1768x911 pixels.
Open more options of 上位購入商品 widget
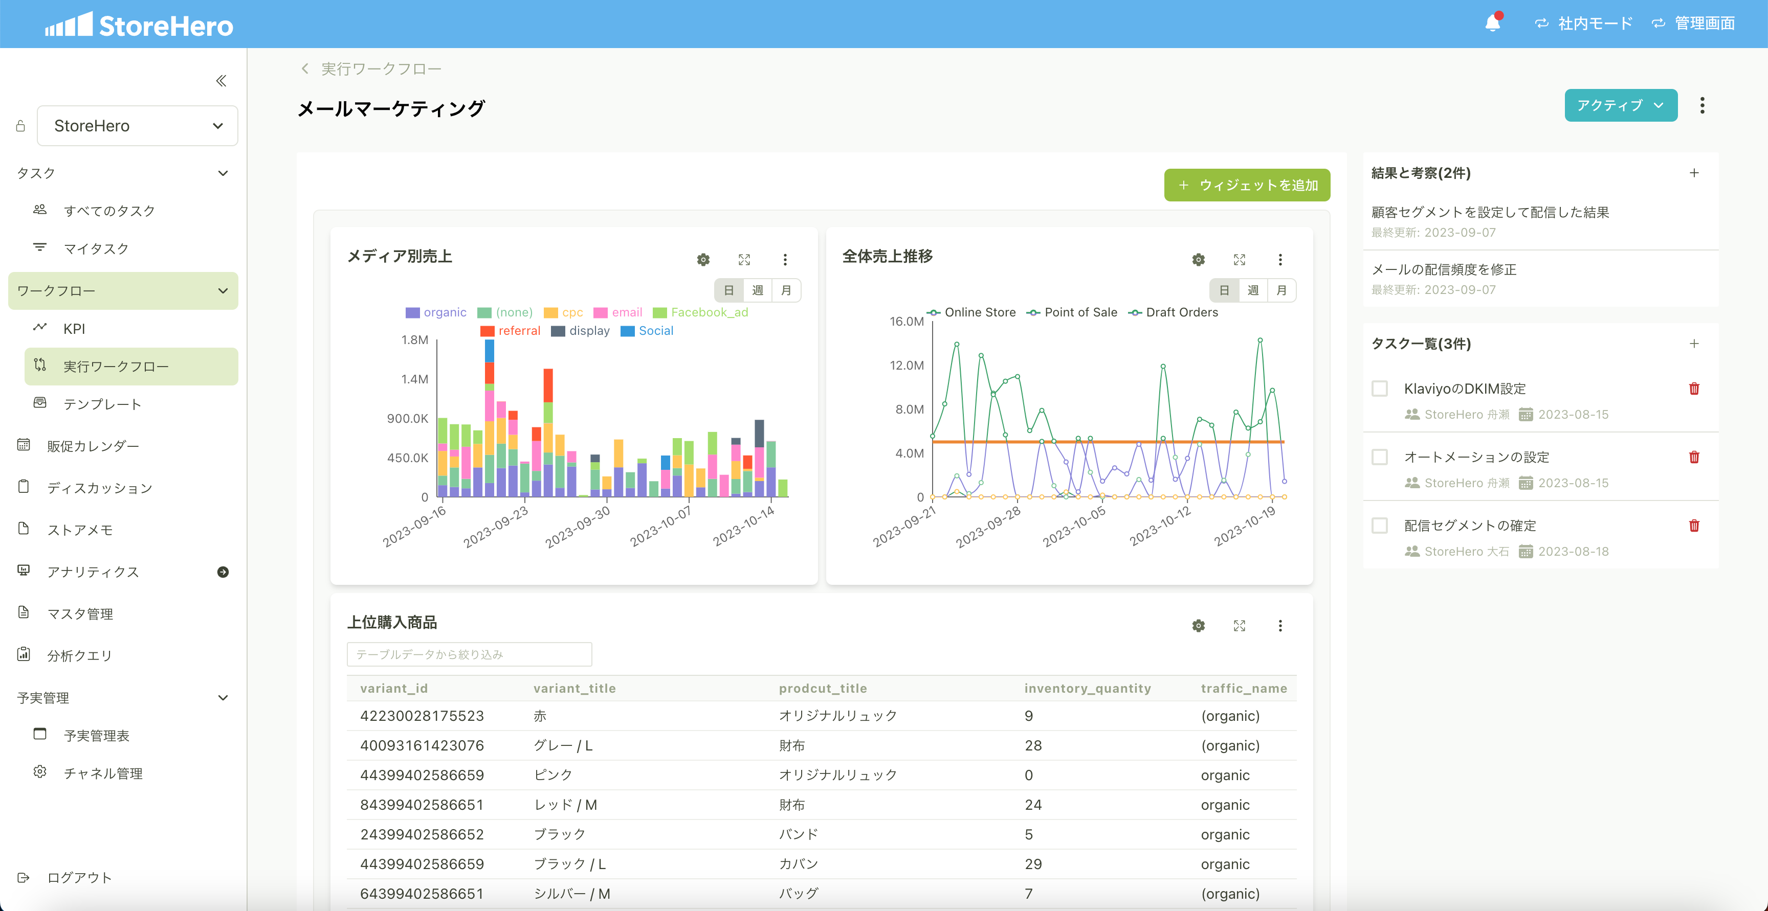pos(1280,626)
